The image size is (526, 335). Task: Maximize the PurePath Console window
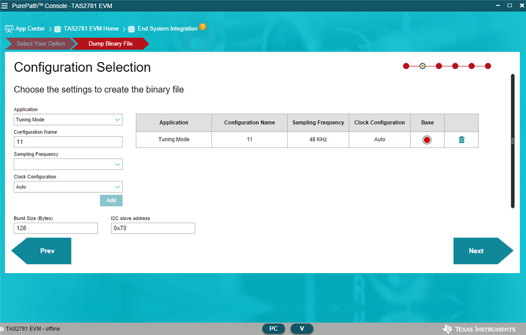pyautogui.click(x=510, y=5)
